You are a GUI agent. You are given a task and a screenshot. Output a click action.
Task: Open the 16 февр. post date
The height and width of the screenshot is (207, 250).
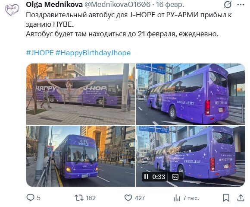(170, 5)
